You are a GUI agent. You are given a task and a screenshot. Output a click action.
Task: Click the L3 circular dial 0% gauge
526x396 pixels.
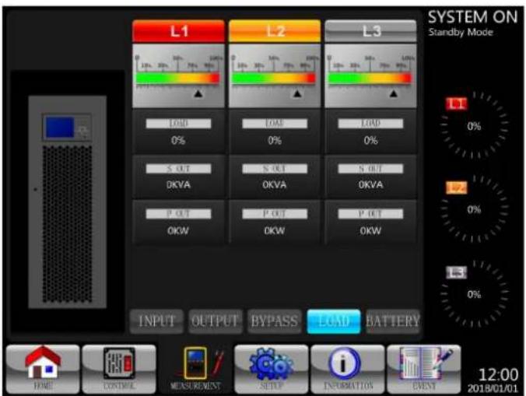pyautogui.click(x=475, y=293)
